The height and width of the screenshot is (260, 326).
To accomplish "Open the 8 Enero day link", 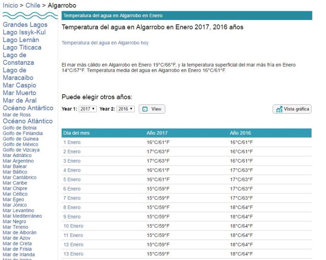I will (72, 207).
